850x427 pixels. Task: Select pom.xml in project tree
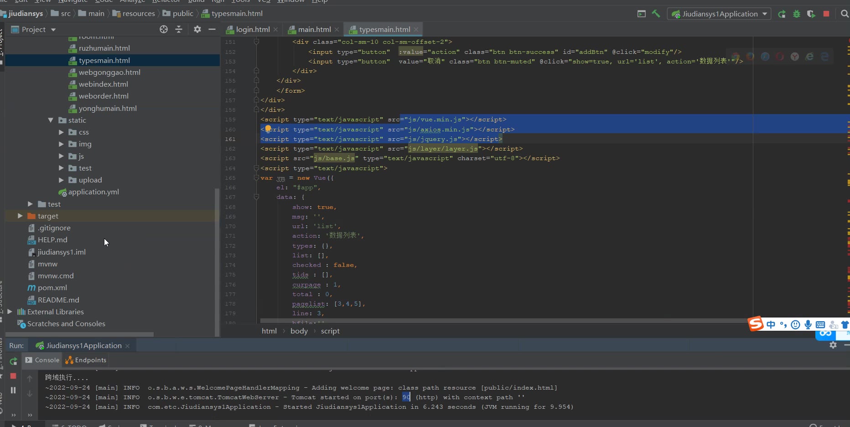(52, 287)
